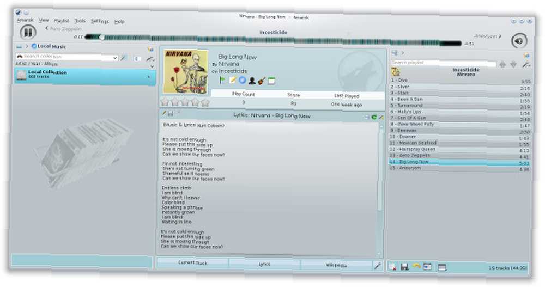The image size is (545, 288).
Task: Select the "11 - Mexican Seafood" track
Action: coord(460,144)
